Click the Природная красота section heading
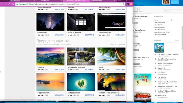This screenshot has width=183, height=103. 53,41
